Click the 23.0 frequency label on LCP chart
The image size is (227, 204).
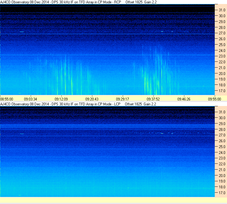[222, 158]
